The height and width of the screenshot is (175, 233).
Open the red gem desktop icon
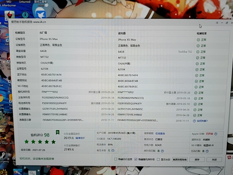tap(10, 15)
